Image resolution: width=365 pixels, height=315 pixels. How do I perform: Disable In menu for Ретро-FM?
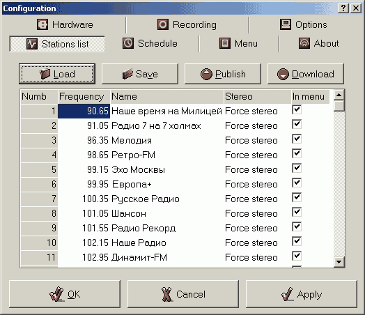point(297,153)
